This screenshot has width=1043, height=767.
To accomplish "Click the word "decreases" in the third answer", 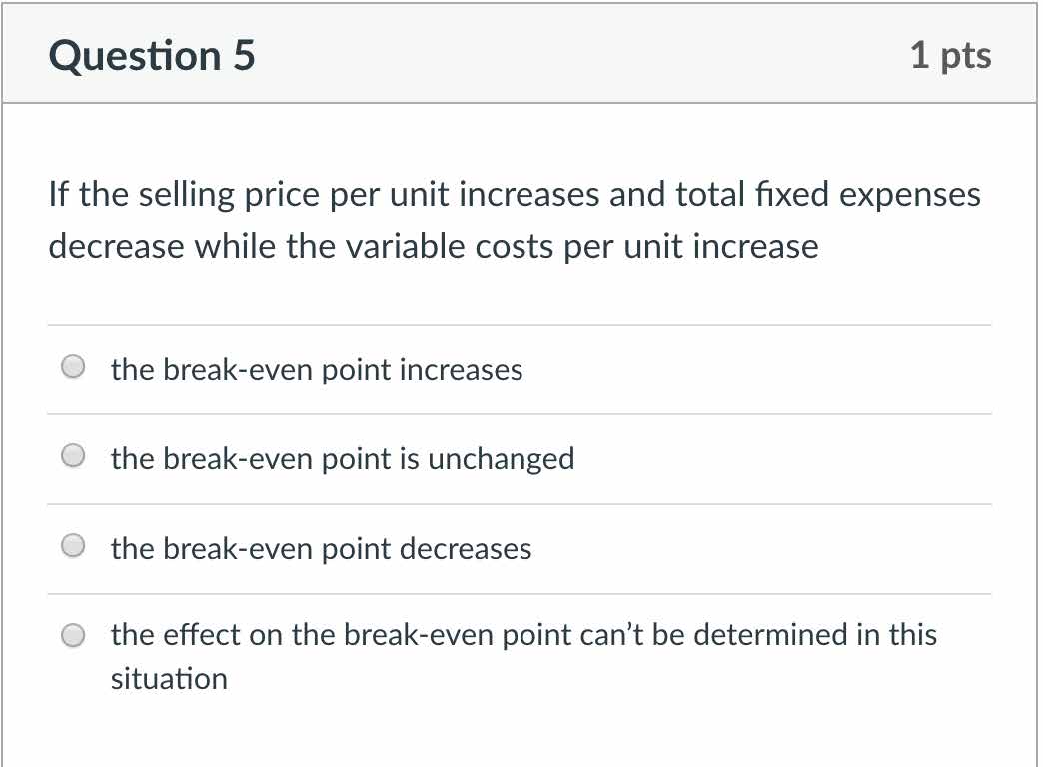I will [x=466, y=548].
